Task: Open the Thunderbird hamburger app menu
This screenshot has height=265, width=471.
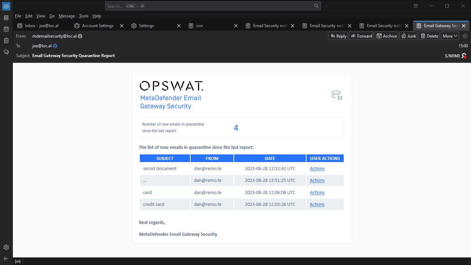Action: [415, 6]
